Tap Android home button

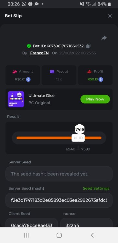click(x=59, y=235)
